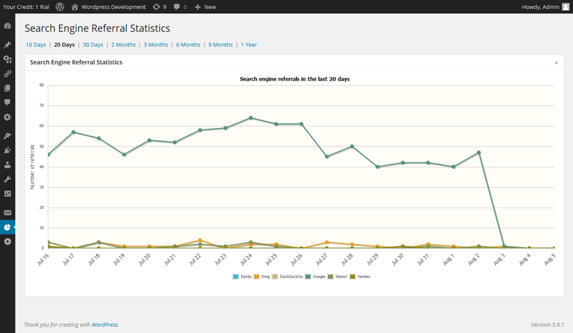Click the page heading Search Engine Referral Statistics
Viewport: 573px width, 333px height.
[x=97, y=29]
